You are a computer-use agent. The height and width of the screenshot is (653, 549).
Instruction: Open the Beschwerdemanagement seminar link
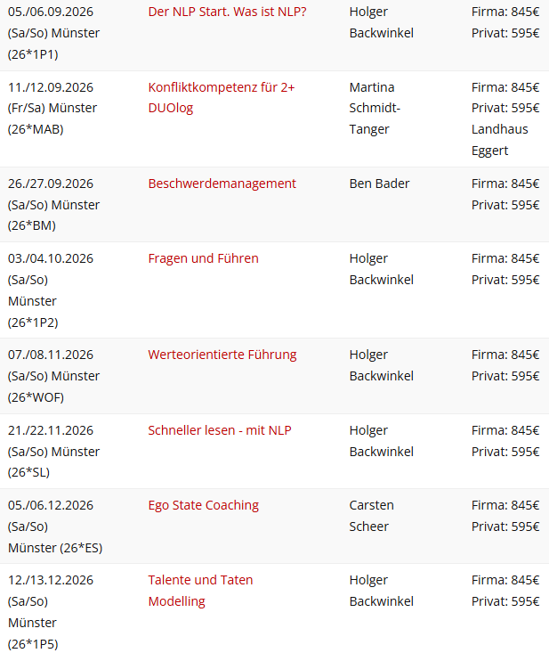click(x=222, y=184)
